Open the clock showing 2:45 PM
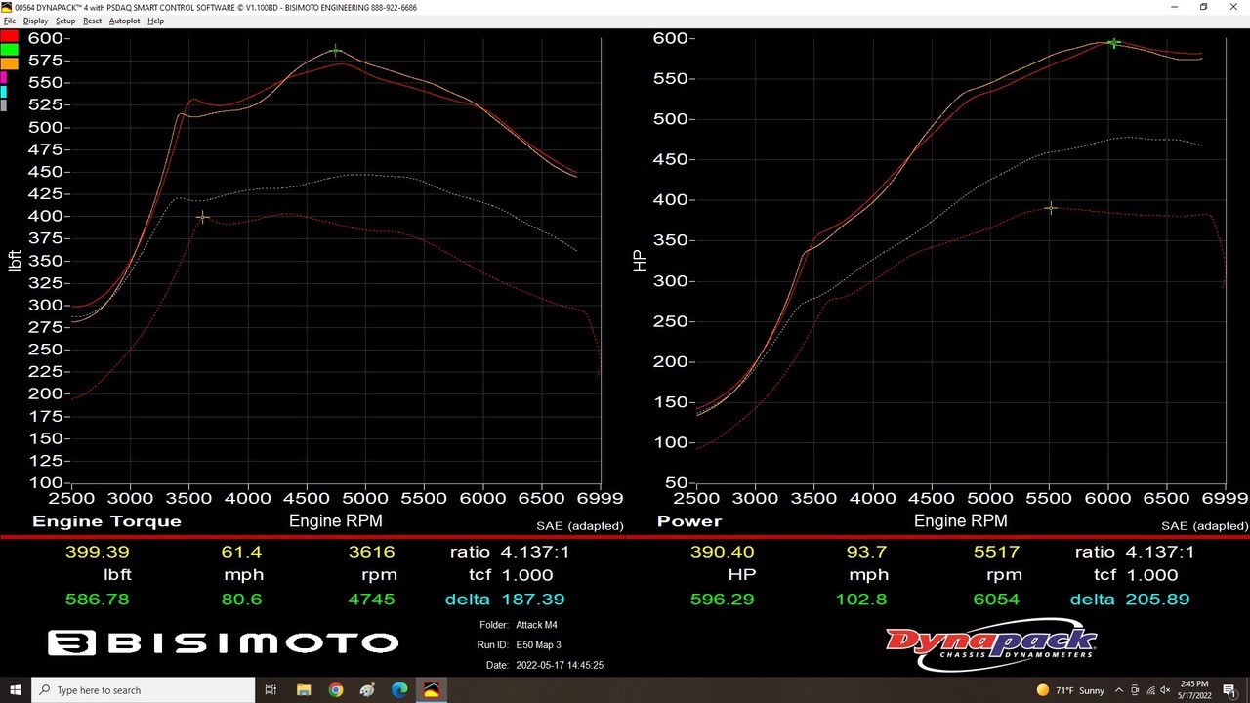1250x703 pixels. (1195, 690)
